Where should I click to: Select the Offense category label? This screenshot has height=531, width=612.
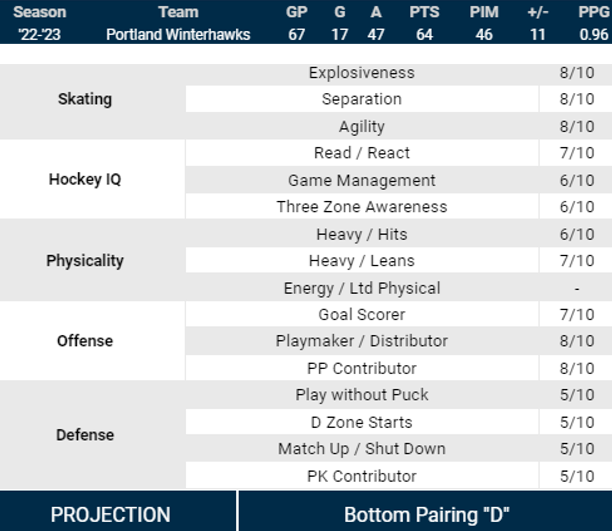click(x=85, y=341)
